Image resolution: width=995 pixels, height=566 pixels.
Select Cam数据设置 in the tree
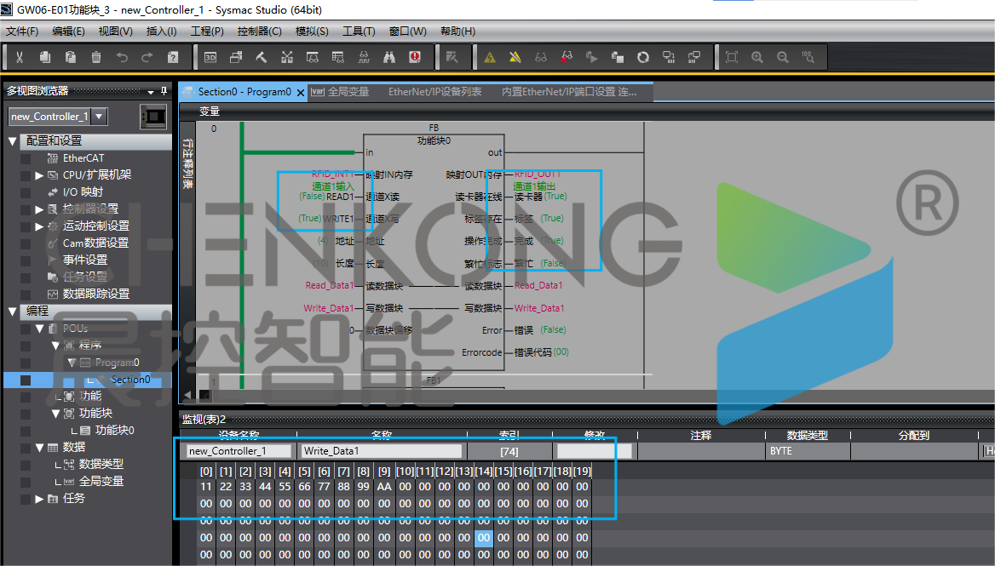[95, 243]
